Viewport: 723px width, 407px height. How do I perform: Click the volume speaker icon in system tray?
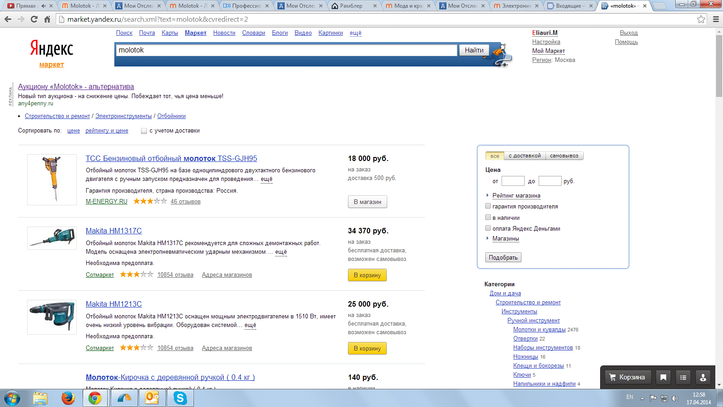[x=675, y=398]
